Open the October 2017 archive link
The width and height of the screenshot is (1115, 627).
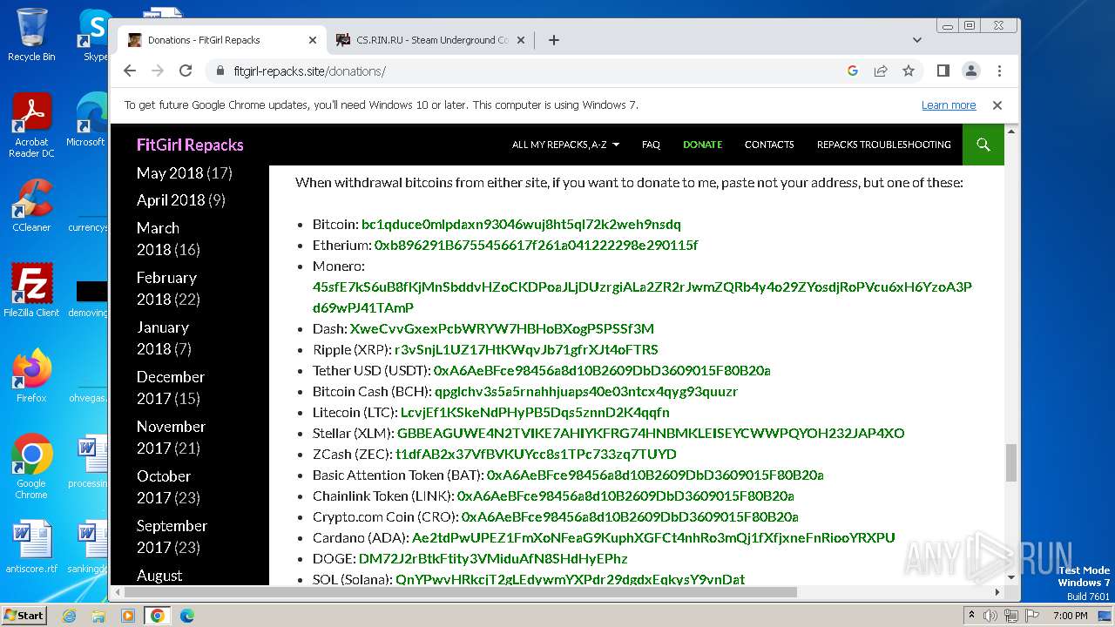(163, 487)
